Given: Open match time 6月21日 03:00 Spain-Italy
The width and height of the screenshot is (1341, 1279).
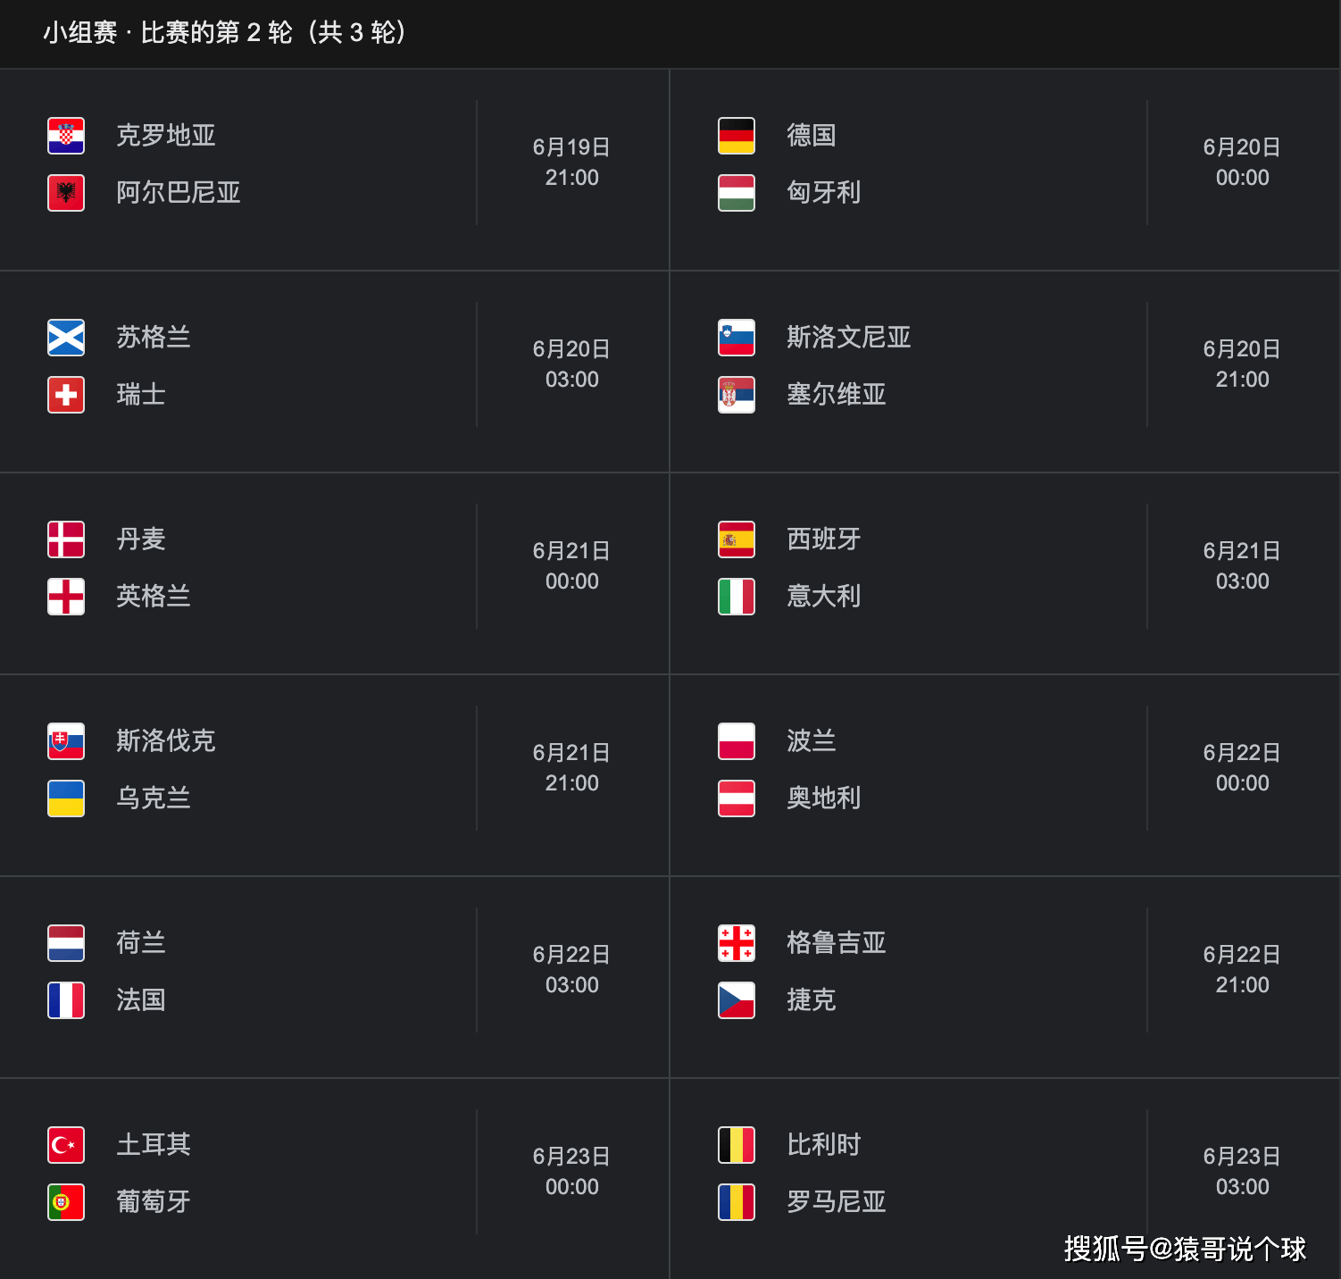Looking at the screenshot, I should [x=1242, y=566].
